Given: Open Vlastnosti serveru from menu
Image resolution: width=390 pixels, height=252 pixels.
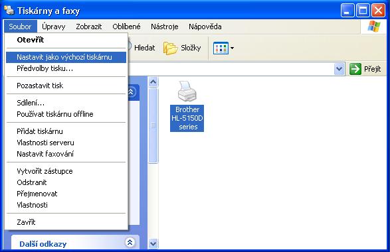Looking at the screenshot, I should (66, 143).
